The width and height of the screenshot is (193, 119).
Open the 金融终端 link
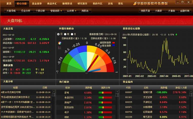click(x=185, y=11)
